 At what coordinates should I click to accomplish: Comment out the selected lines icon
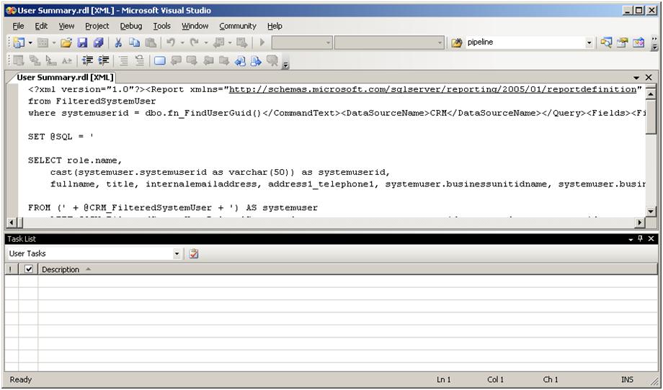coord(123,60)
